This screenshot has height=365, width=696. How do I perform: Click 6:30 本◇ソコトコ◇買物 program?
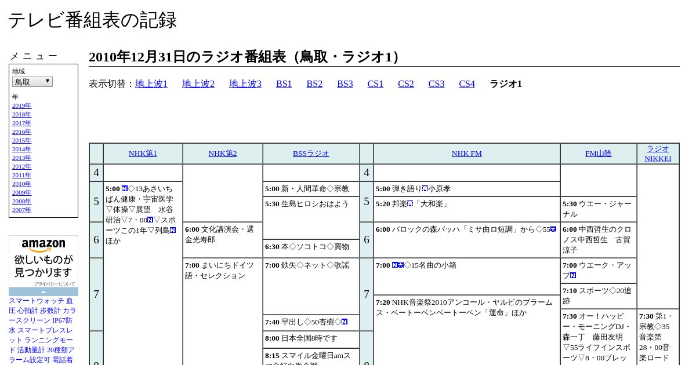click(x=311, y=248)
